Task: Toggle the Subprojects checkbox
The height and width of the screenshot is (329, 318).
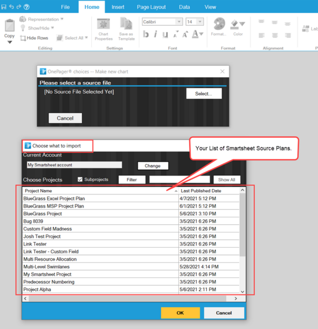Action: point(80,180)
